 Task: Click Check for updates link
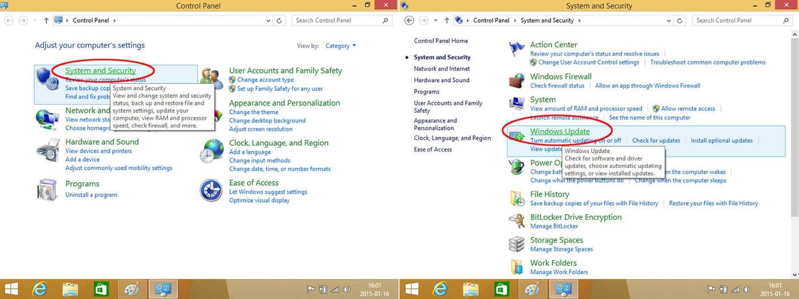[x=656, y=141]
